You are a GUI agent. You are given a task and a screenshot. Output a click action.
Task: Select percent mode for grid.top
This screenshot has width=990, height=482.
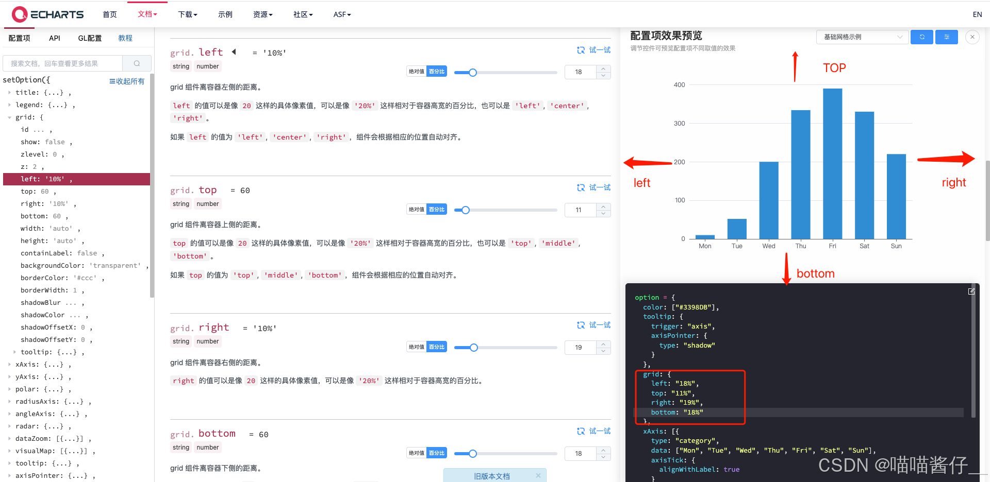click(437, 210)
